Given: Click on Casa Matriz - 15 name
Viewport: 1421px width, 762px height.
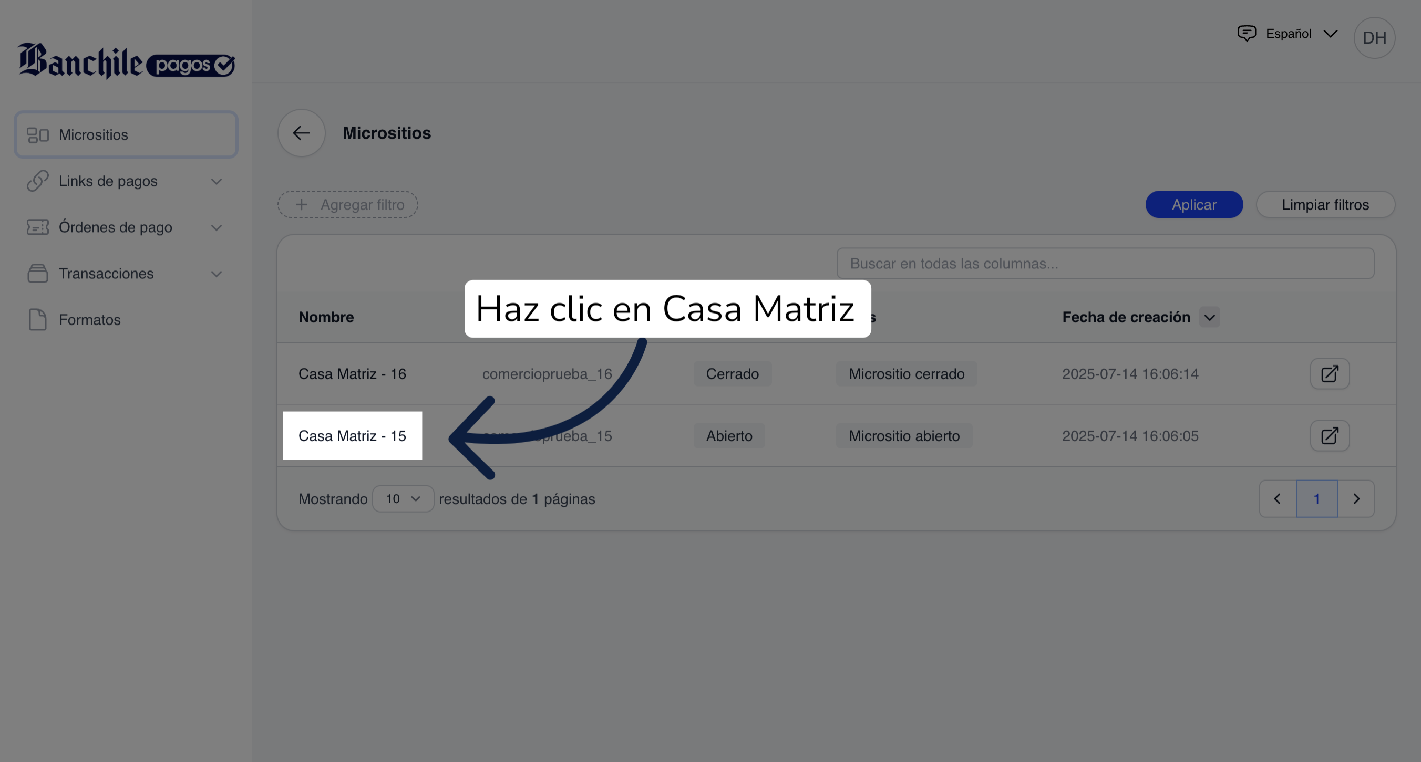Looking at the screenshot, I should click(x=353, y=435).
